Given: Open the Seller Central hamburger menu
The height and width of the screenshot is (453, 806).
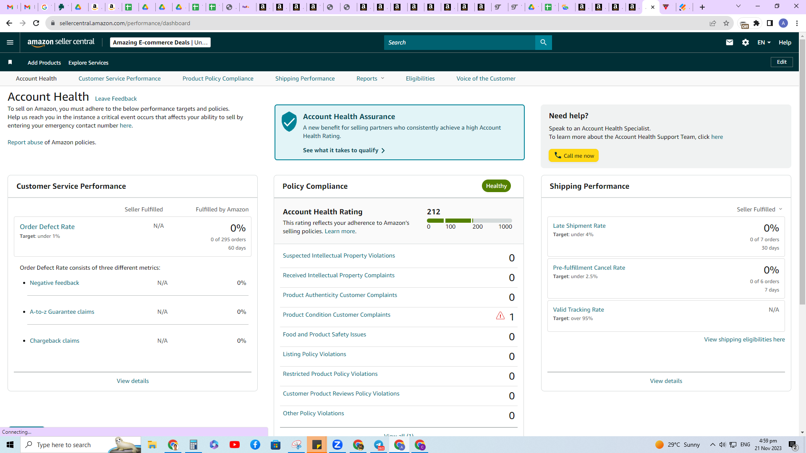Looking at the screenshot, I should tap(10, 42).
